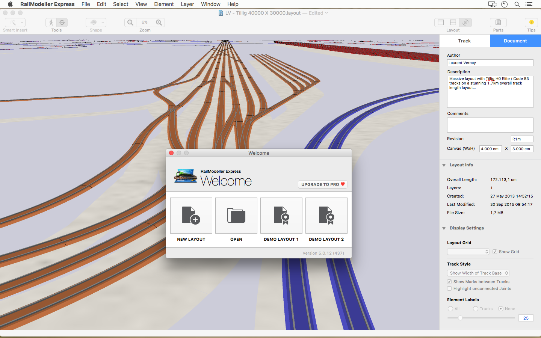Open the Smart Insert dropdown arrow
Screen dimensions: 541x338
pyautogui.click(x=22, y=23)
